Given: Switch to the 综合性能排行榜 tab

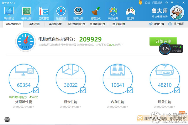Looking at the screenshot, I should (76, 24).
